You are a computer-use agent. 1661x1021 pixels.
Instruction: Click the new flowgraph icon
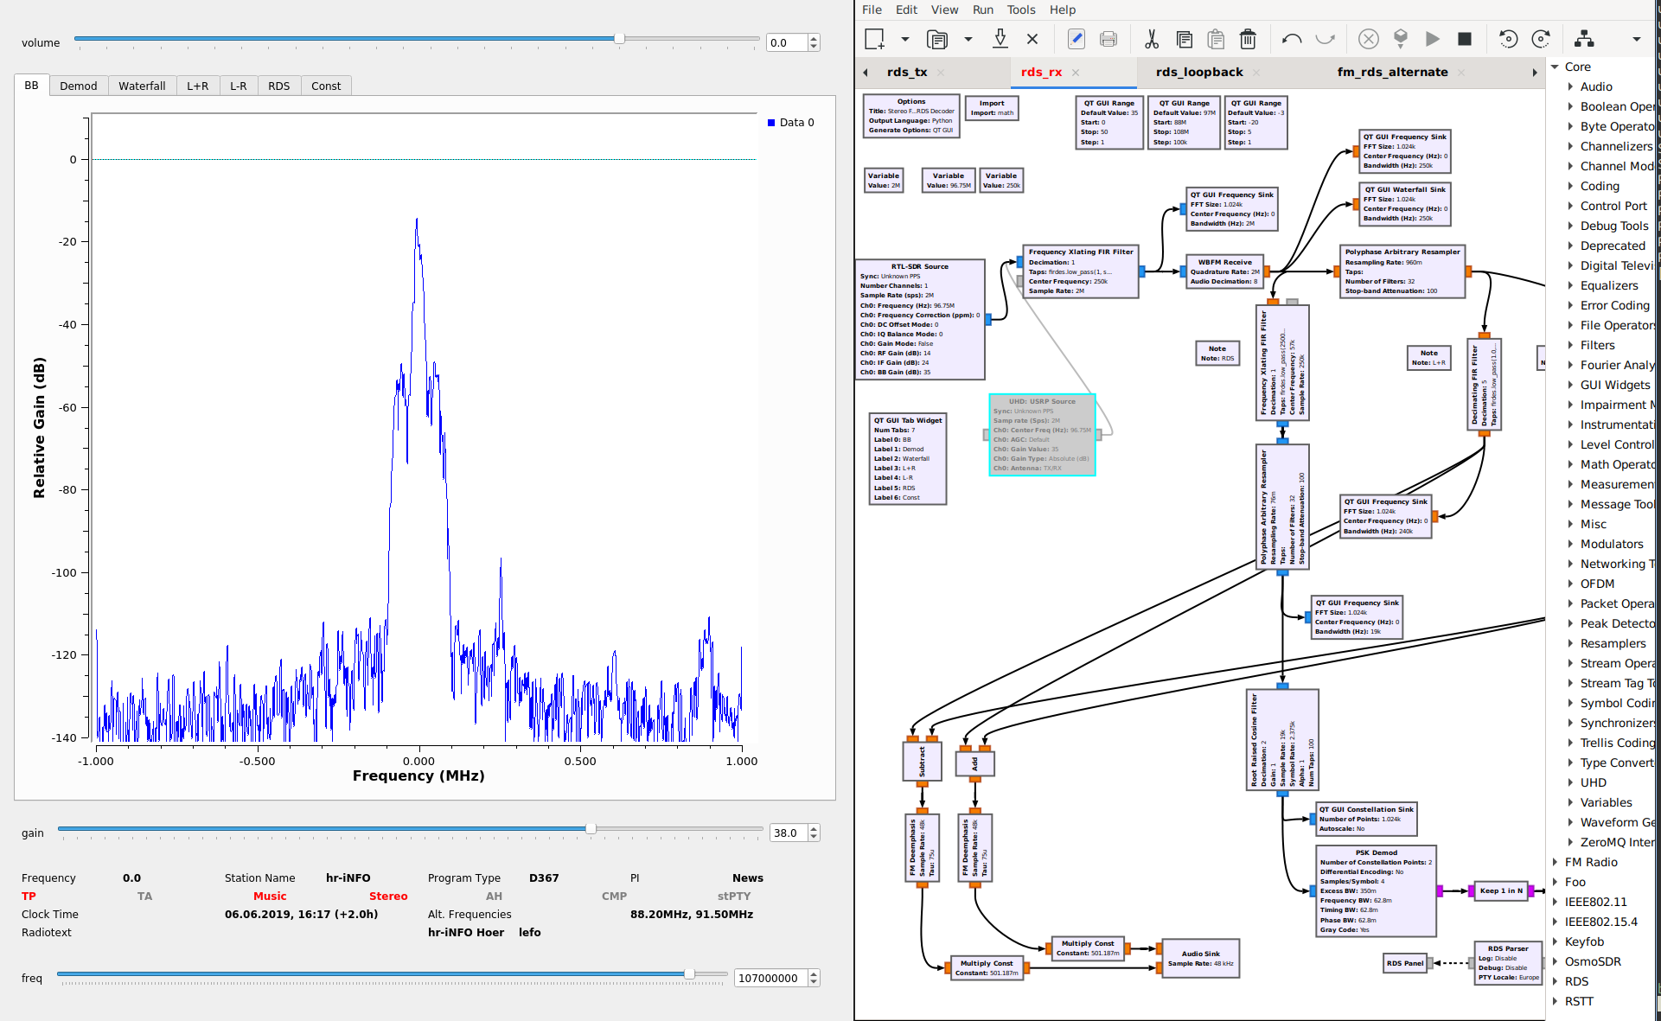874,39
